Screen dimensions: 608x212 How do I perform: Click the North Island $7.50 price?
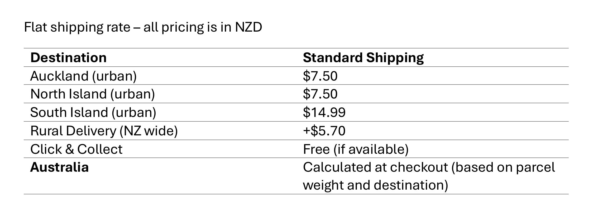(x=320, y=94)
